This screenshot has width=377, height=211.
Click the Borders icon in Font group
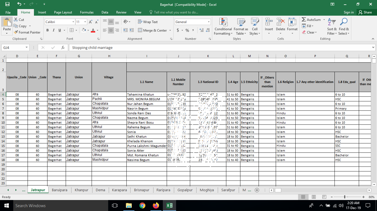(x=72, y=30)
